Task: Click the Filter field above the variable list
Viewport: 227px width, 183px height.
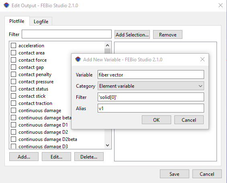Action: 67,34
